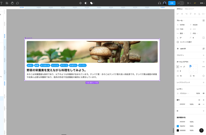Screen dimensions: 206x135
Task: Toggle layer visibility eye in レイヤー section
Action: [x=203, y=93]
